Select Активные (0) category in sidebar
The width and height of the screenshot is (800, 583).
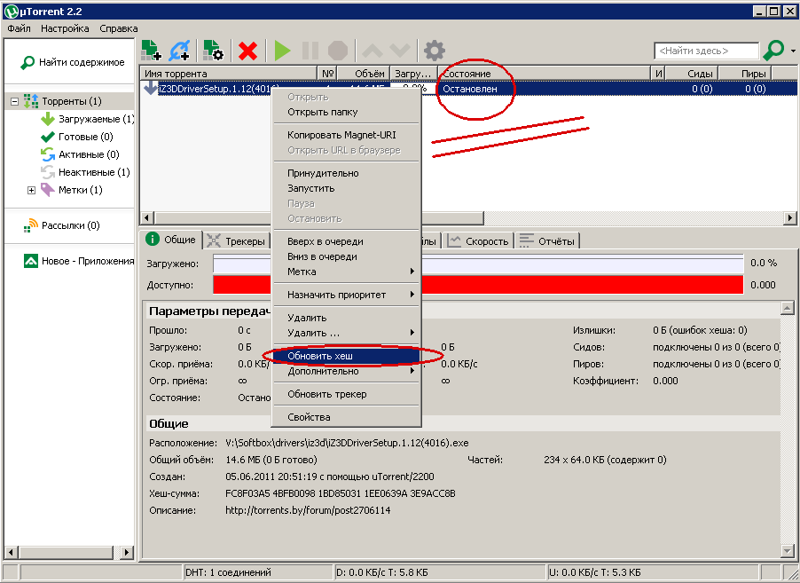(x=88, y=154)
